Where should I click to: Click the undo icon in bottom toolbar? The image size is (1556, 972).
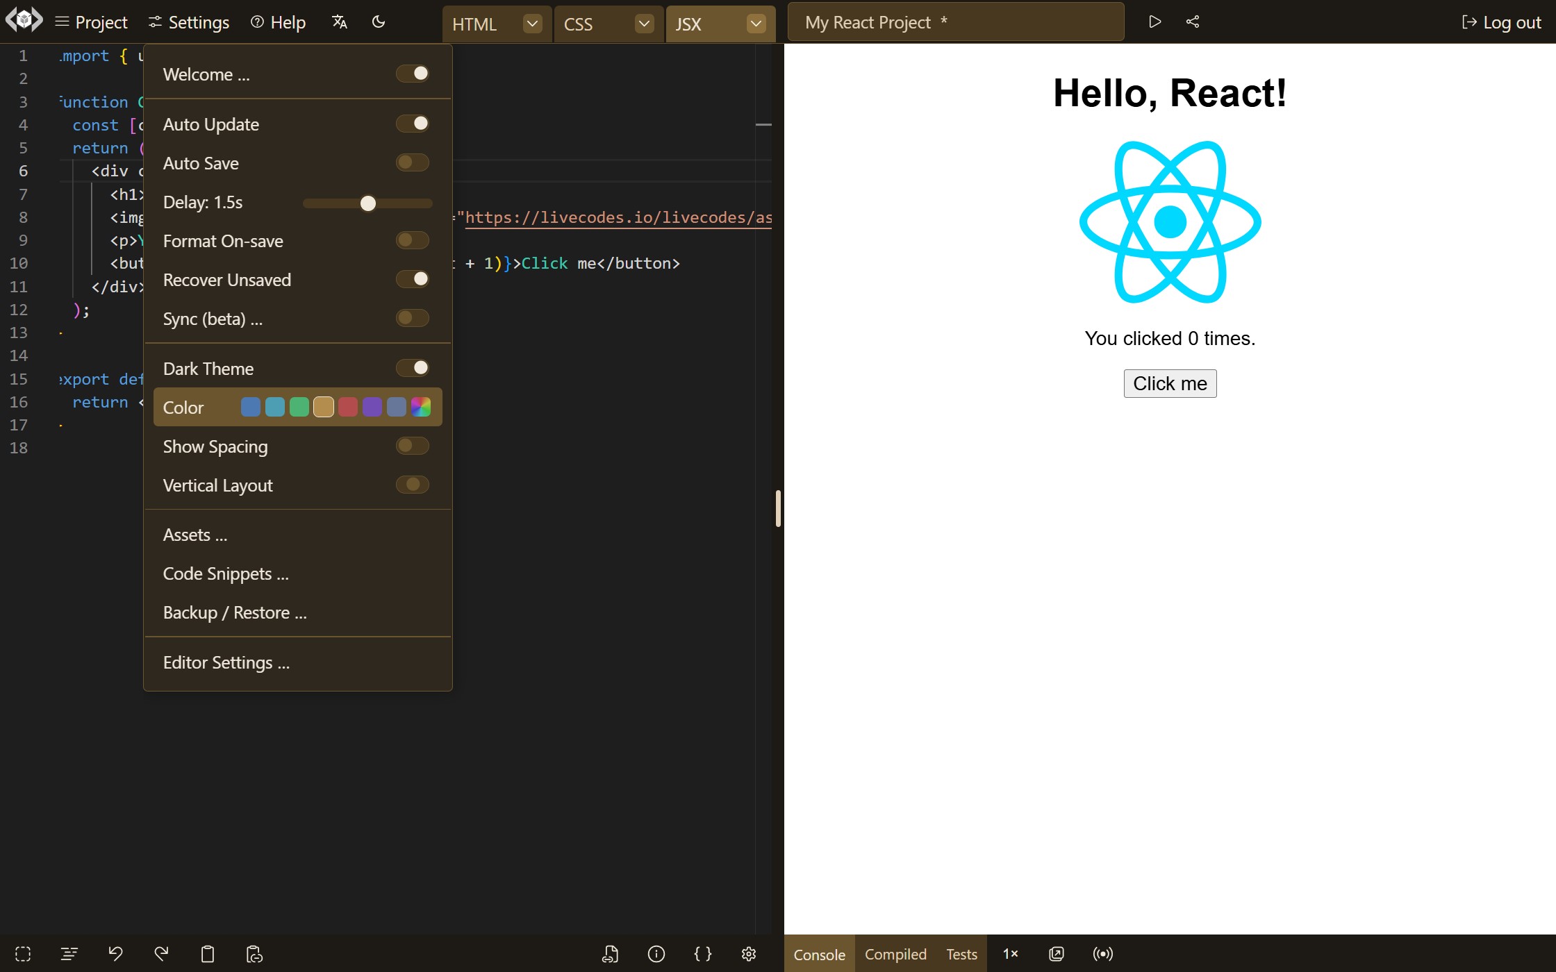click(114, 954)
